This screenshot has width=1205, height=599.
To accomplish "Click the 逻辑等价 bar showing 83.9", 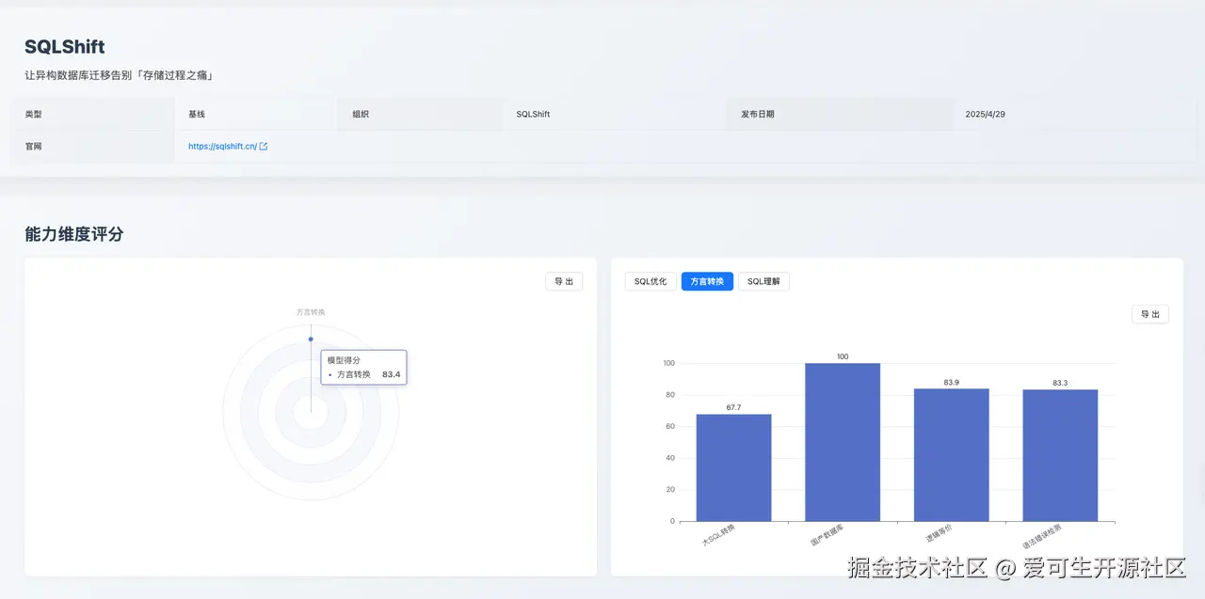I will coord(951,455).
